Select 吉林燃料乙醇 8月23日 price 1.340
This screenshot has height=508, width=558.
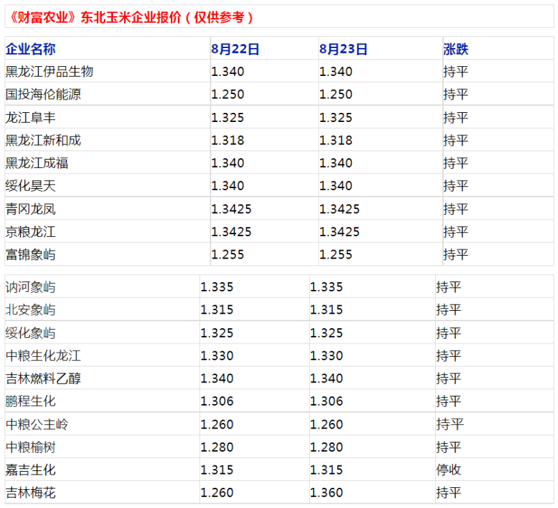tap(326, 378)
